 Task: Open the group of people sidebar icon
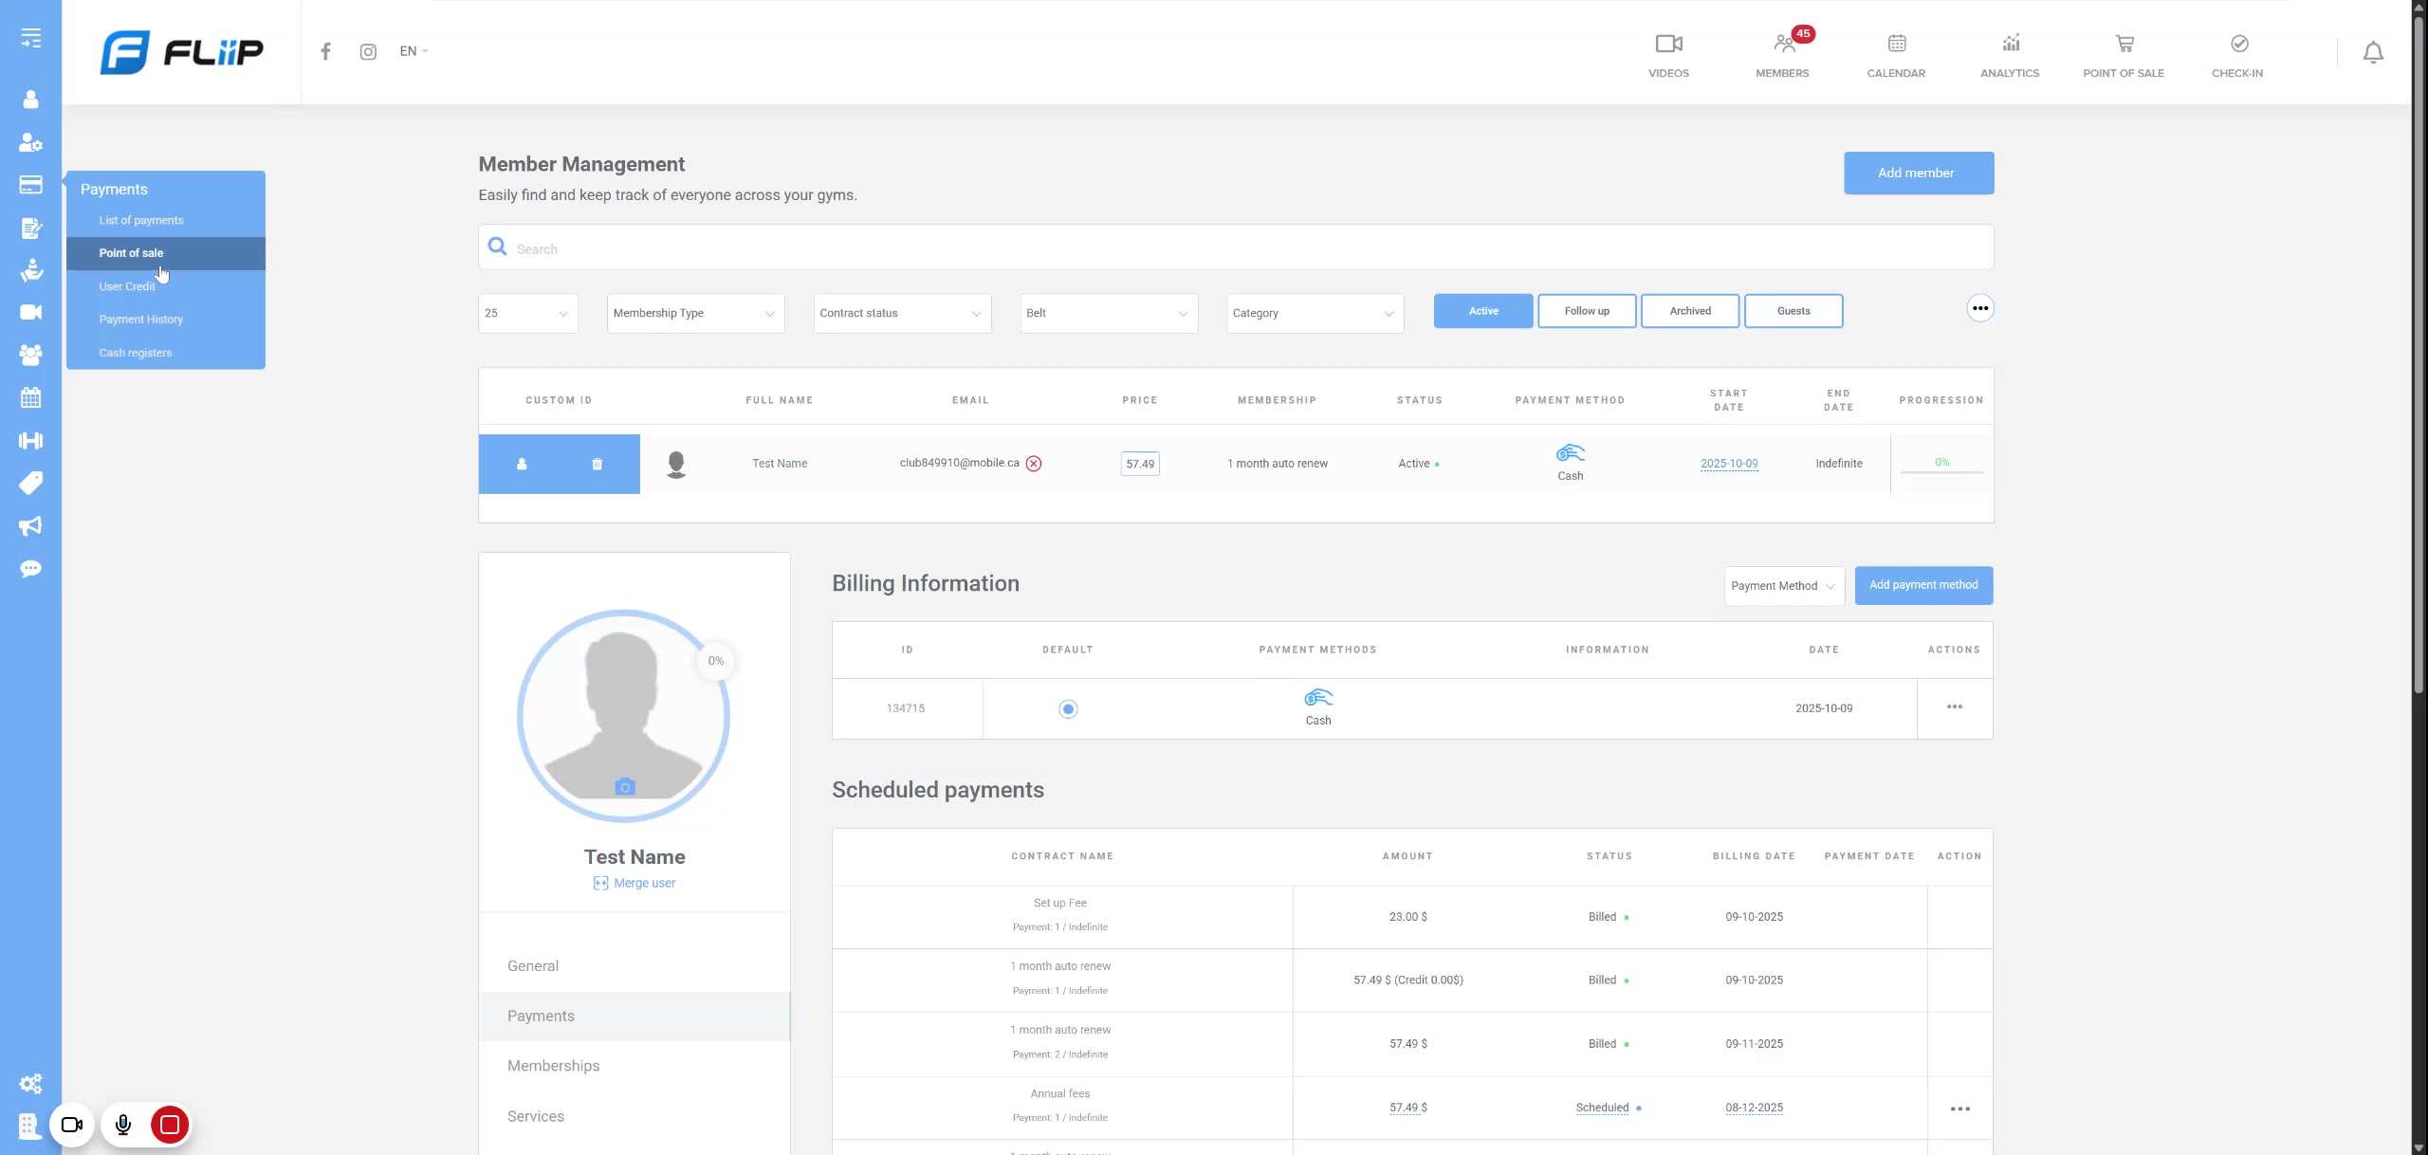30,355
